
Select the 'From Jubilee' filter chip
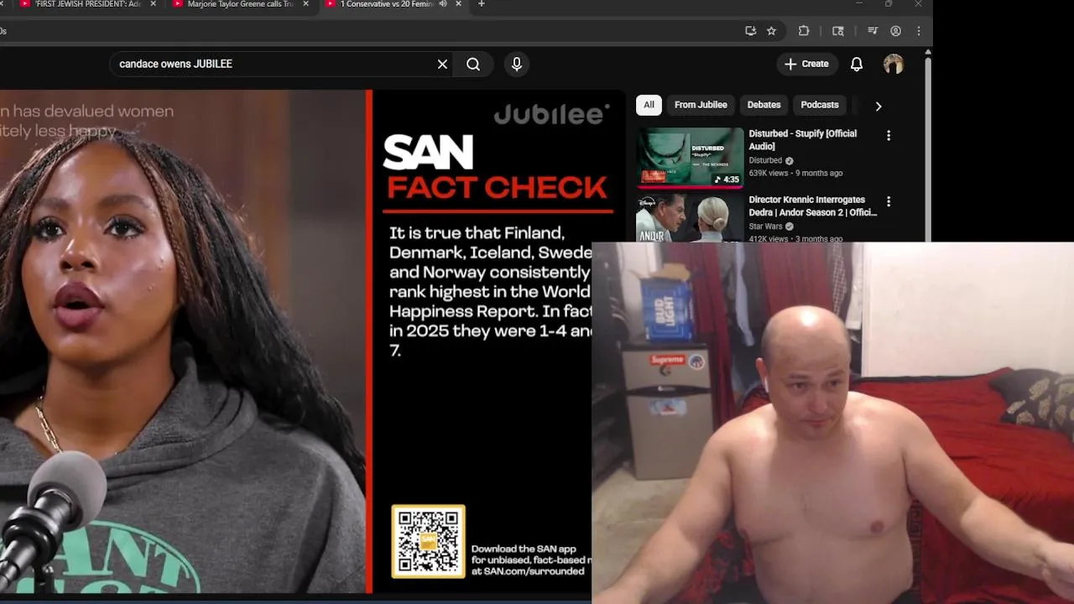(x=701, y=105)
